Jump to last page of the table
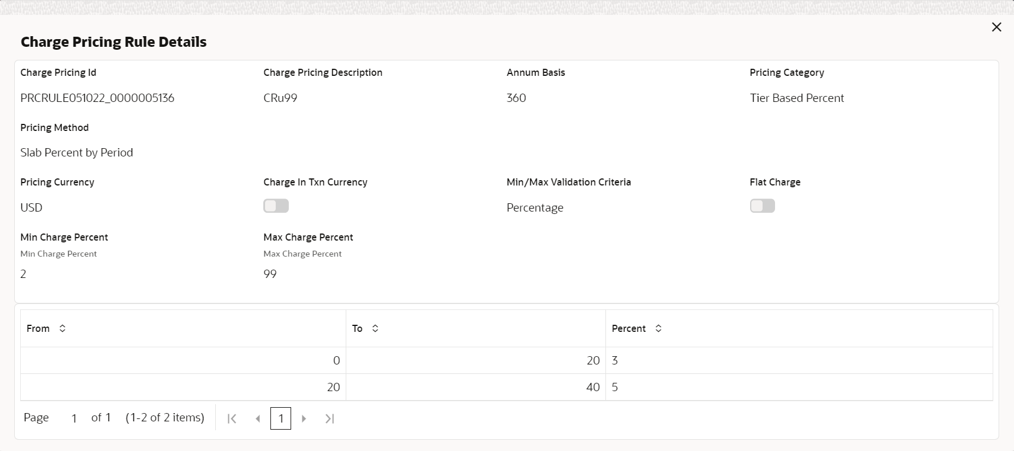Screen dimensions: 1014x451 click(330, 418)
